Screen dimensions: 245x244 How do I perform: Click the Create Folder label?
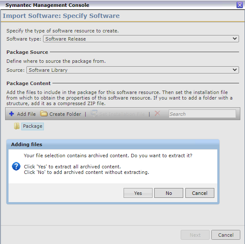(x=65, y=114)
